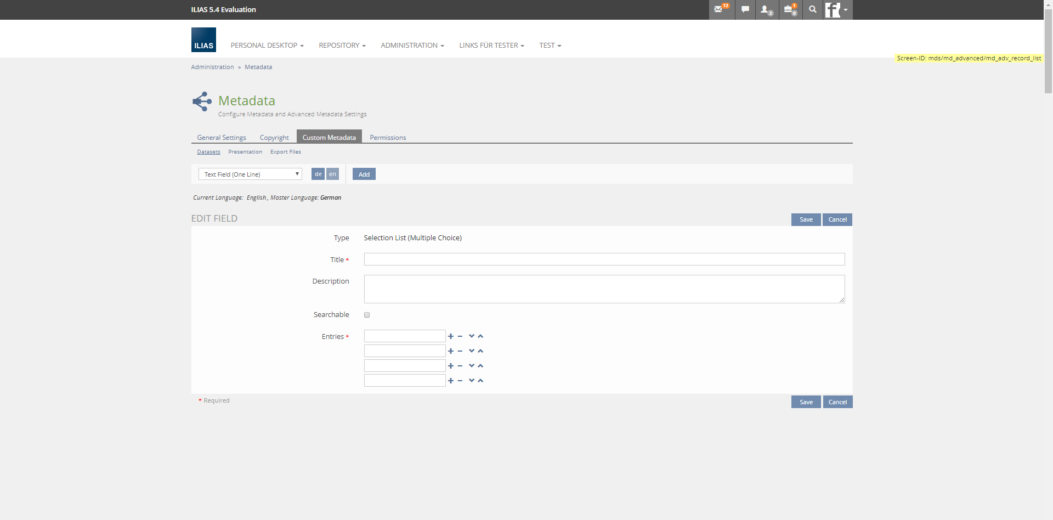Click into the Title input field
Viewport: 1053px width, 520px height.
(x=604, y=259)
